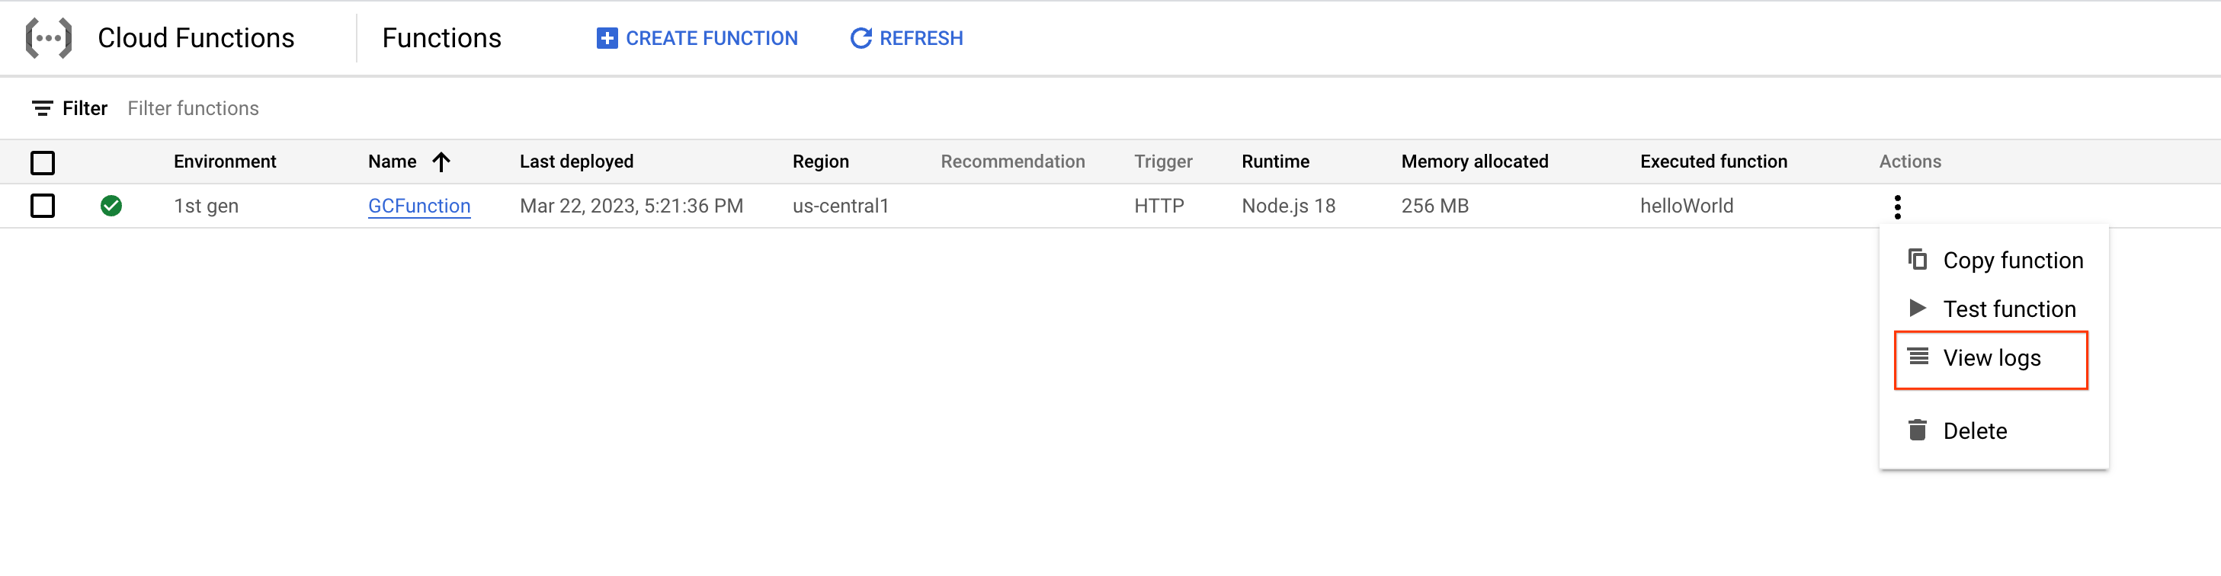This screenshot has height=576, width=2221.
Task: Click the trash icon next to Delete
Action: tap(1918, 430)
